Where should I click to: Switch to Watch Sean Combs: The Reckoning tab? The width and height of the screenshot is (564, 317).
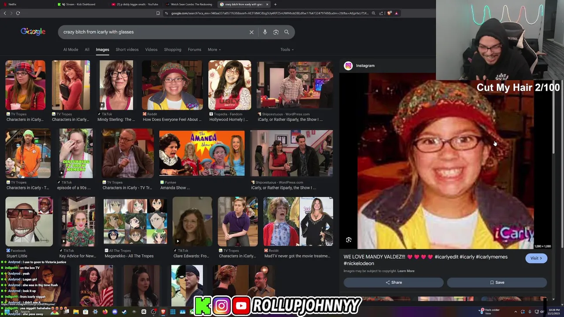coord(189,4)
